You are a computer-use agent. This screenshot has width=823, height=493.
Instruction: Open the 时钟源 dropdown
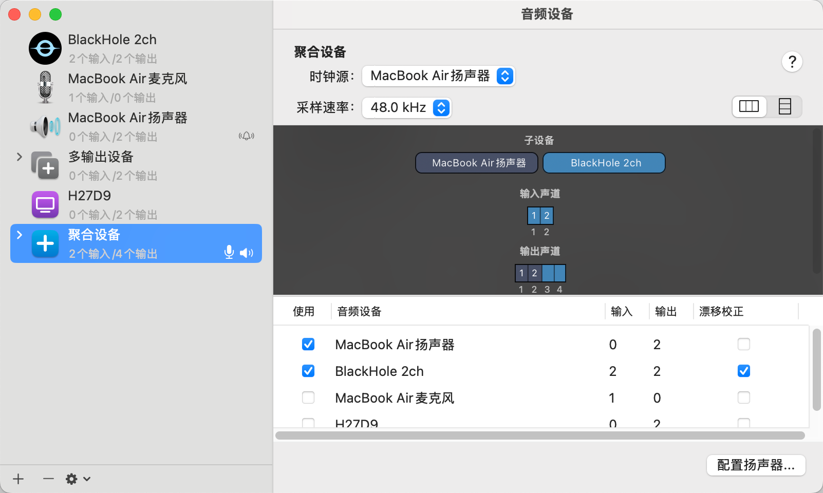pos(438,76)
